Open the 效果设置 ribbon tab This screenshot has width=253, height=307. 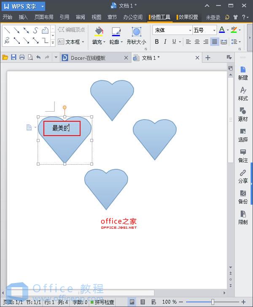coord(188,17)
